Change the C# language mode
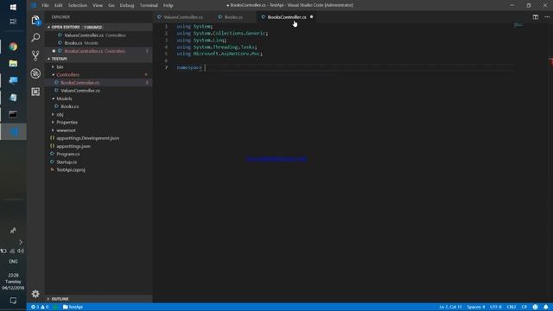Image resolution: width=553 pixels, height=311 pixels. tap(524, 307)
